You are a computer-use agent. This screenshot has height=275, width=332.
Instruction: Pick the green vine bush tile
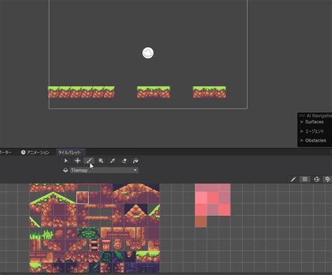click(89, 233)
